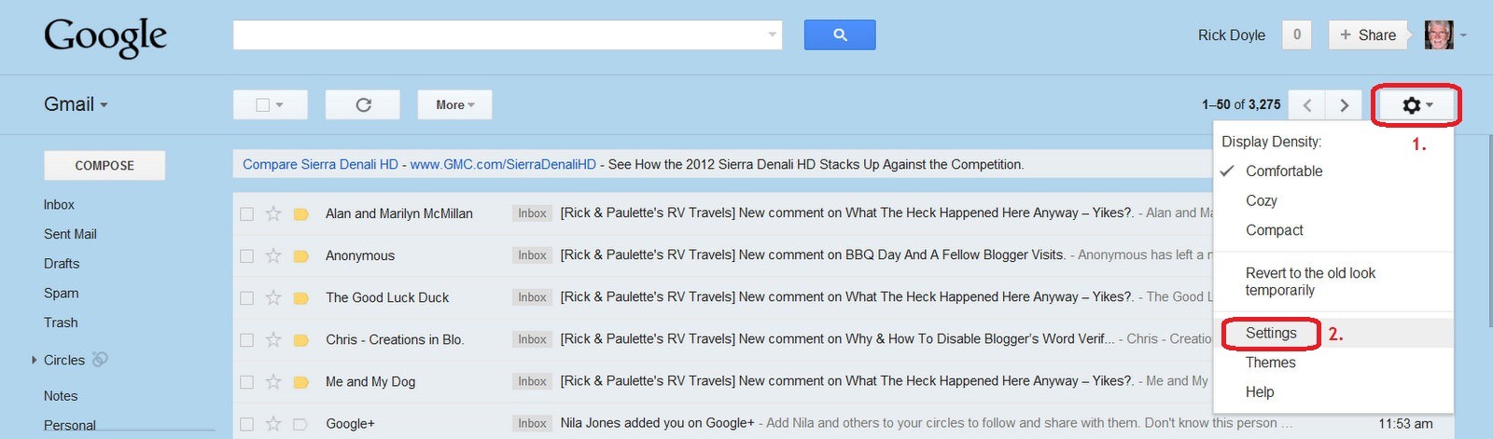Click the blue search magnifier button
1493x439 pixels.
(x=840, y=34)
